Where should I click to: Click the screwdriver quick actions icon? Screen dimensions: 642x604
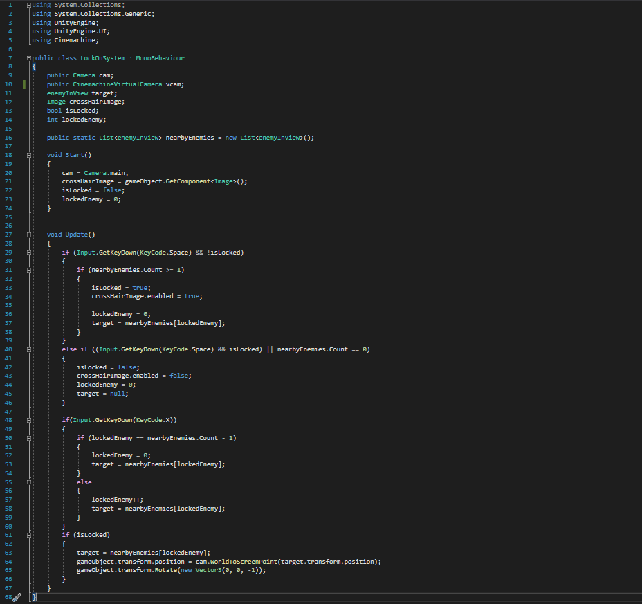click(17, 596)
